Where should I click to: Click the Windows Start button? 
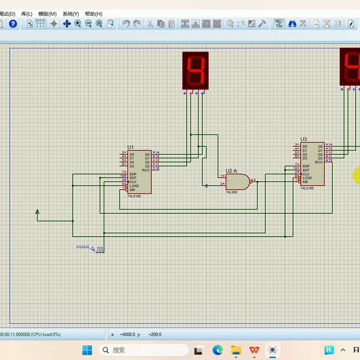coord(87,350)
